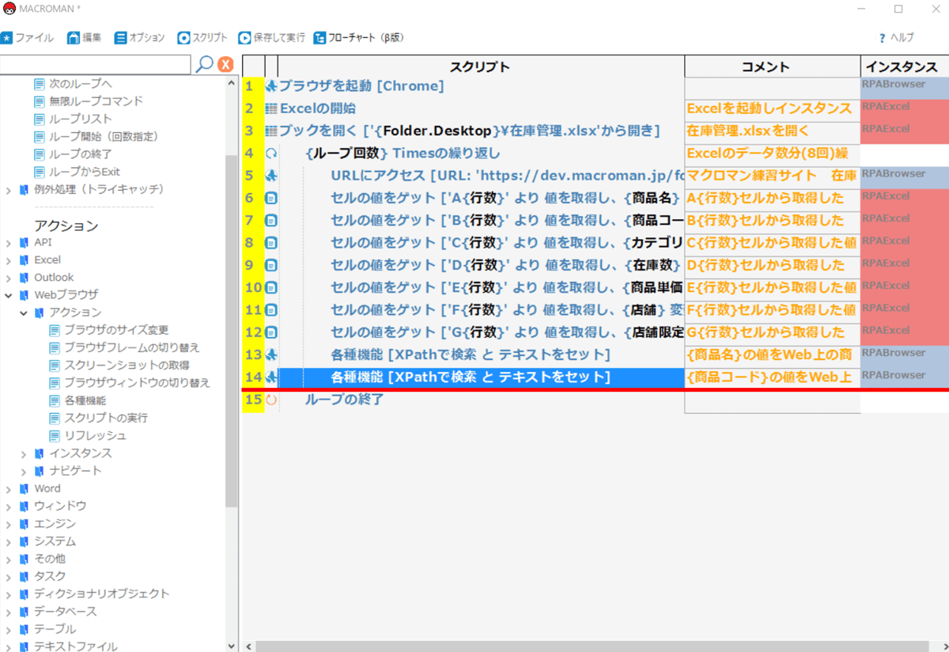Focus the command search input field

pyautogui.click(x=96, y=64)
